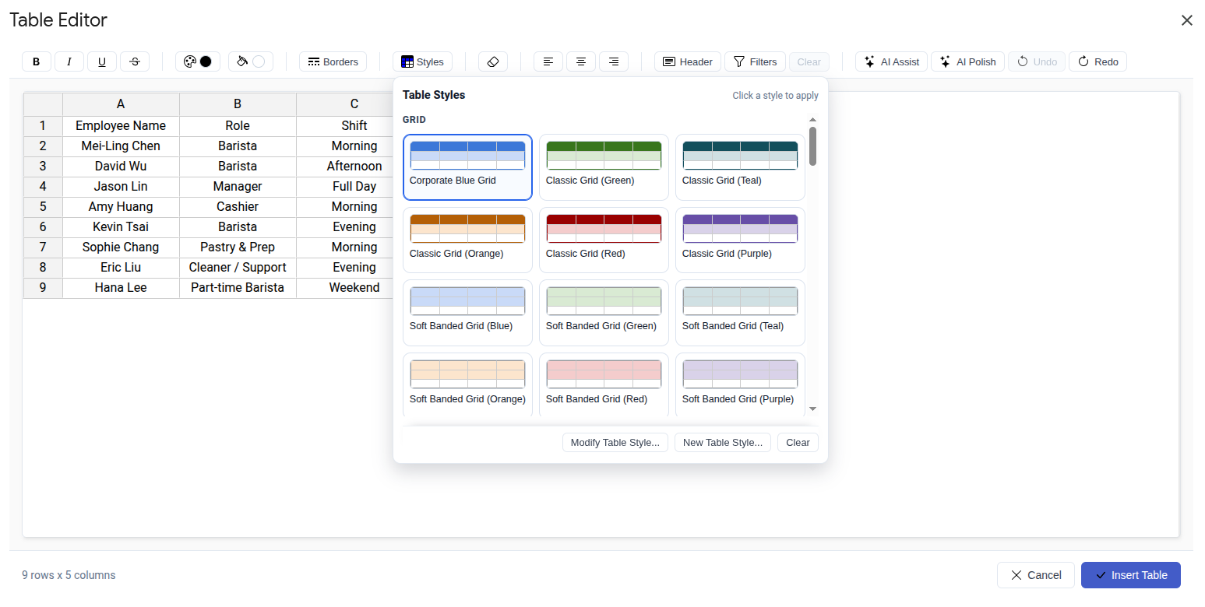Open AI Assist options
The image size is (1205, 607).
890,61
